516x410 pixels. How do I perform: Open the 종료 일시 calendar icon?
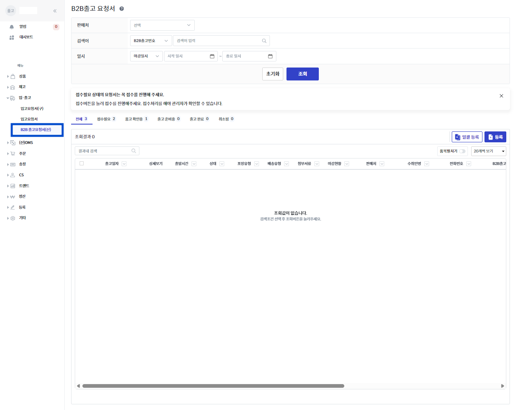coord(270,56)
